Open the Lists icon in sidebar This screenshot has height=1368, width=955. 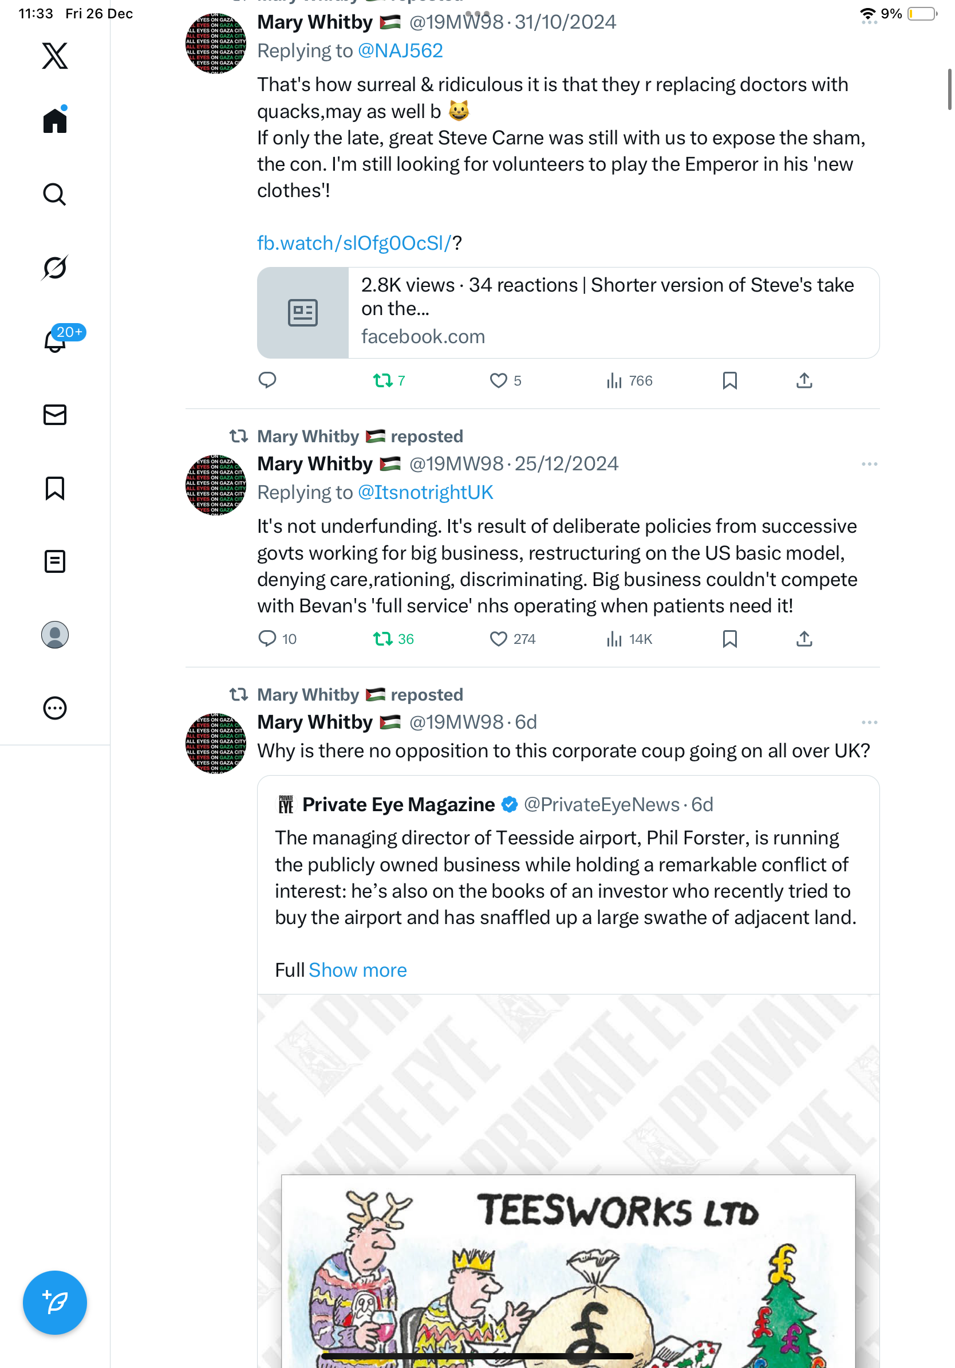(x=55, y=561)
